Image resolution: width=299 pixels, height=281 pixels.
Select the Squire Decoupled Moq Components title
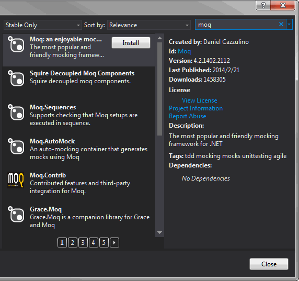82,73
